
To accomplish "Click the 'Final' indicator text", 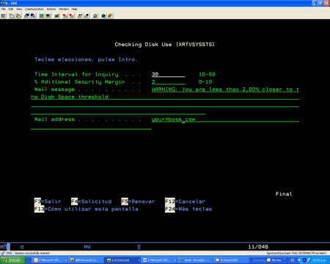I will coord(284,194).
